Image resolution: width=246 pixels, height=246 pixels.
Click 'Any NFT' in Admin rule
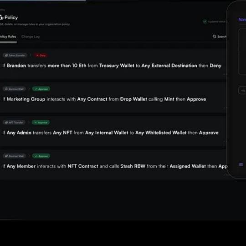tap(62, 133)
